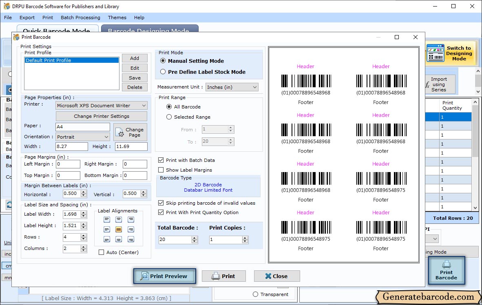The height and width of the screenshot is (305, 482).
Task: Decrease Vertical margin with down arrow
Action: coord(143,195)
